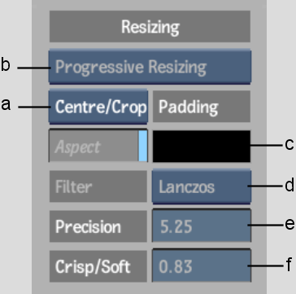Open the Centre/Crop fit method box
This screenshot has width=296, height=294.
(98, 107)
